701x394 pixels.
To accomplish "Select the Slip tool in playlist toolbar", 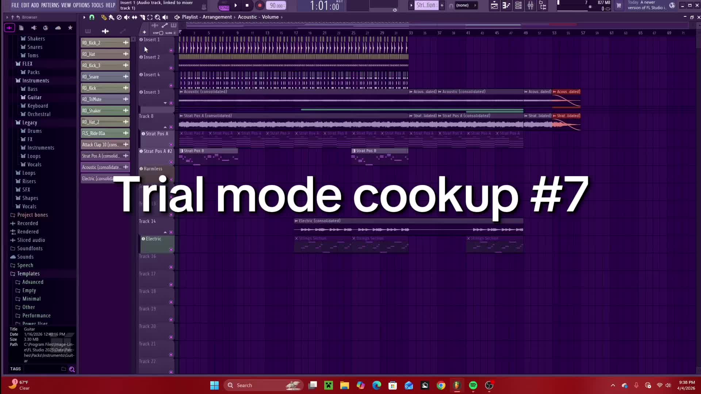I will click(x=134, y=17).
